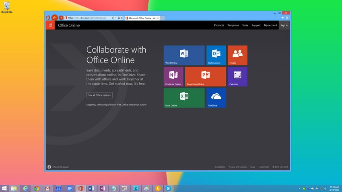Click the Change language link
Image resolution: width=342 pixels, height=192 pixels.
pyautogui.click(x=61, y=167)
